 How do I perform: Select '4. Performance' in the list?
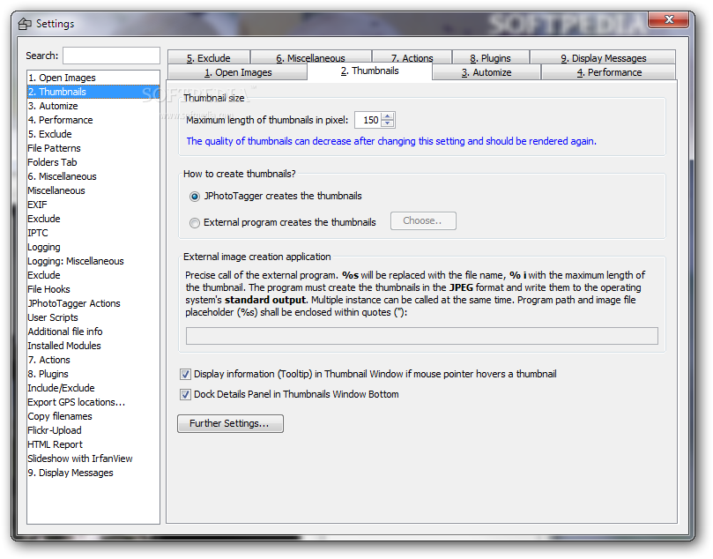[x=93, y=120]
